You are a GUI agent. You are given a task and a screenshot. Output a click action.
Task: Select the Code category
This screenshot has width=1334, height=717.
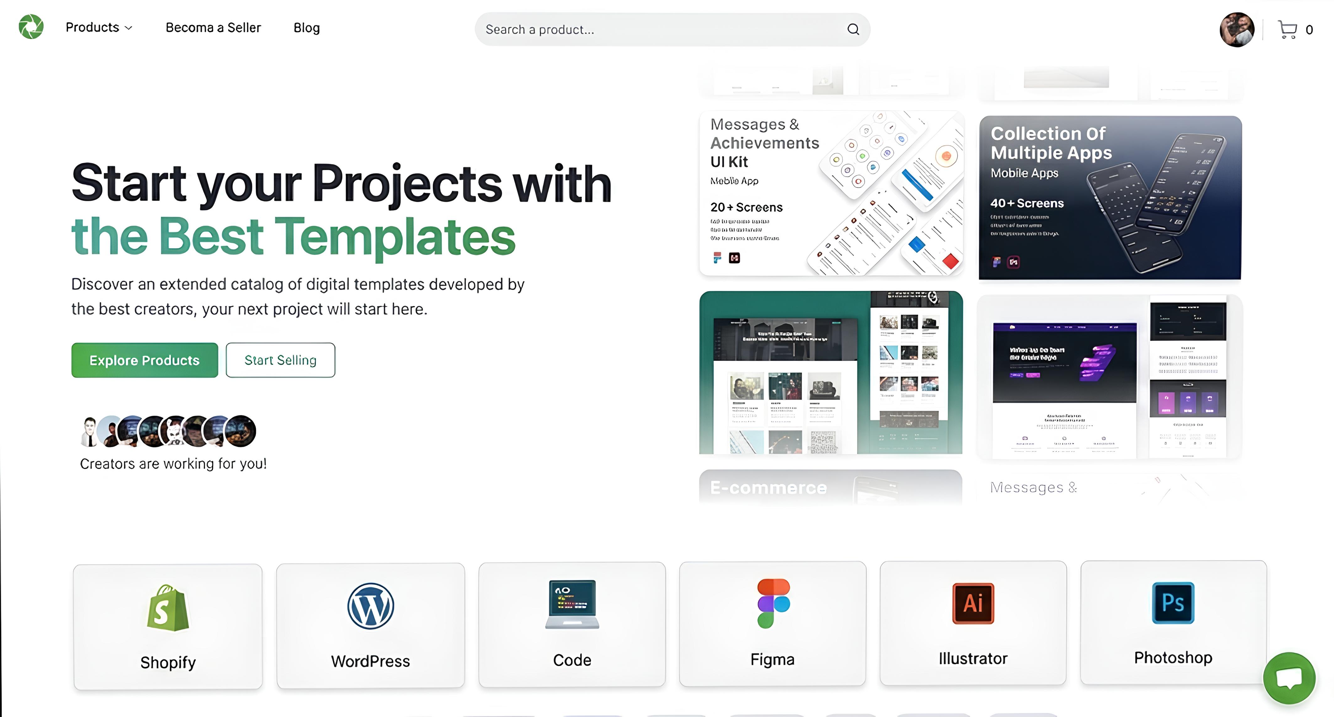[x=572, y=625]
